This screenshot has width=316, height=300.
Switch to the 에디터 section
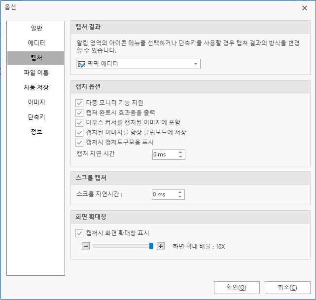click(x=36, y=43)
